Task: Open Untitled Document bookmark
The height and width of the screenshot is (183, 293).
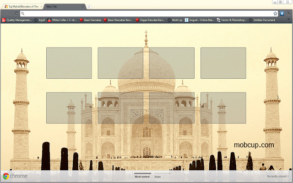Action: pos(262,20)
